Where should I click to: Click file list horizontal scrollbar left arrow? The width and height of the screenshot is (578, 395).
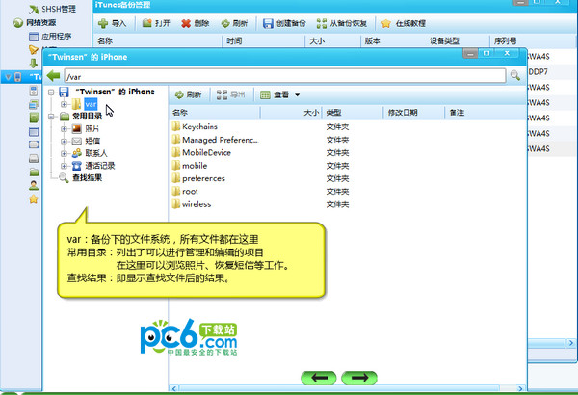click(174, 388)
